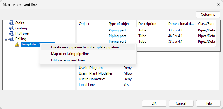
Task: Click the Yes value for Local Line
Action: click(126, 85)
